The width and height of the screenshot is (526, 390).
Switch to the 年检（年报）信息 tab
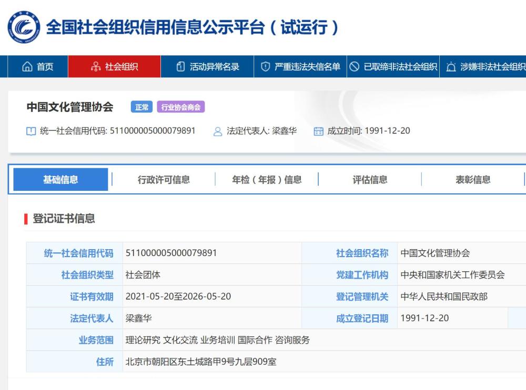[x=267, y=179]
